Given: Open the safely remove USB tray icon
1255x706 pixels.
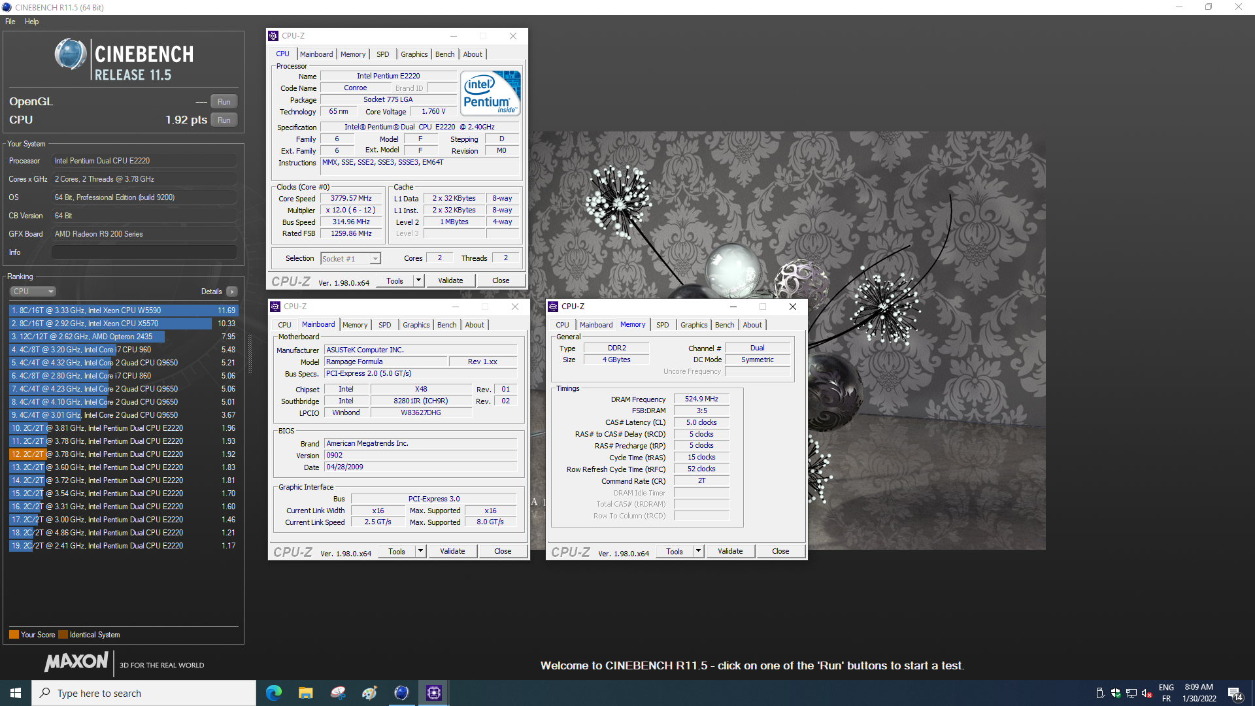Looking at the screenshot, I should [x=1099, y=693].
